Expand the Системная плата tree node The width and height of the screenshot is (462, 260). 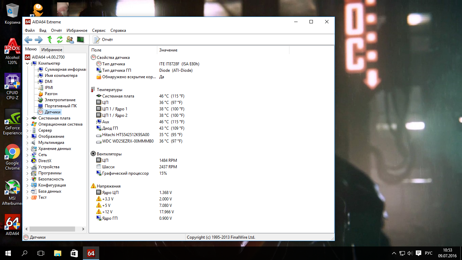point(28,118)
